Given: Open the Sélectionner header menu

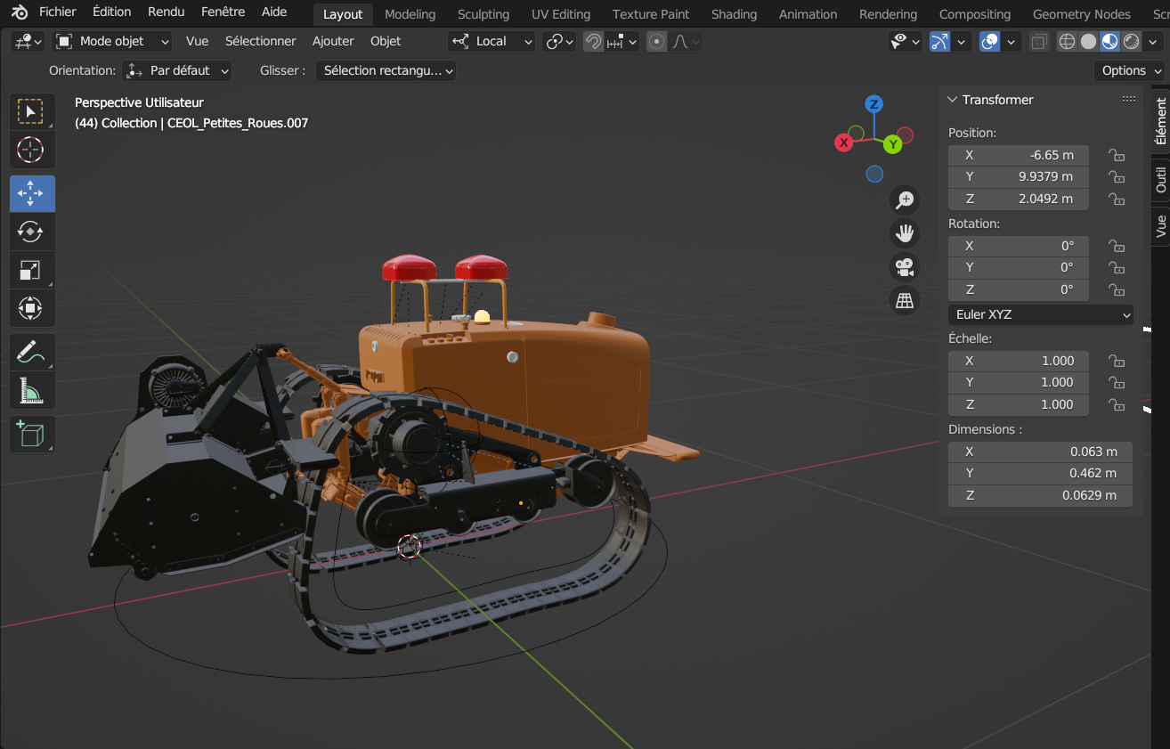Looking at the screenshot, I should [261, 41].
